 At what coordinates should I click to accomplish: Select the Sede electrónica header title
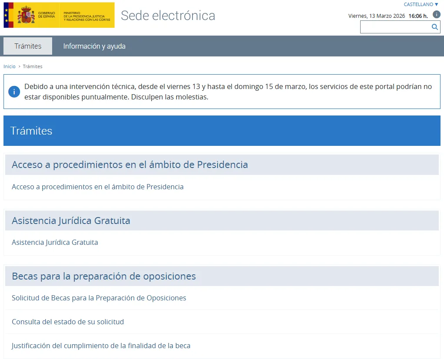[x=168, y=16]
